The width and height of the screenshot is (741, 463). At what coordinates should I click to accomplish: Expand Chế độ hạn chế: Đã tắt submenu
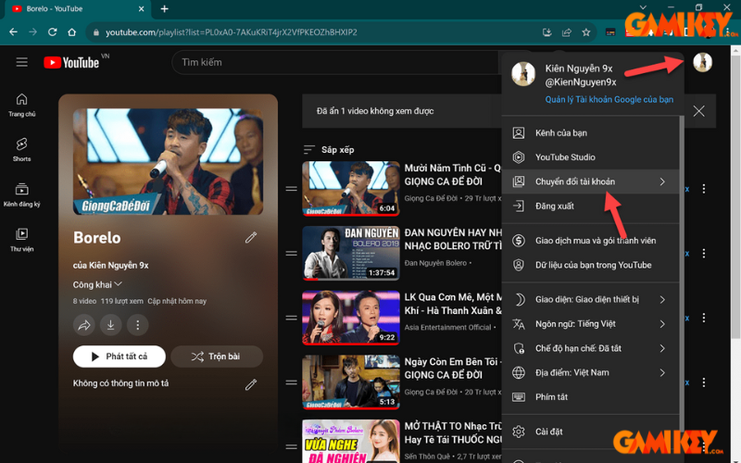click(590, 349)
